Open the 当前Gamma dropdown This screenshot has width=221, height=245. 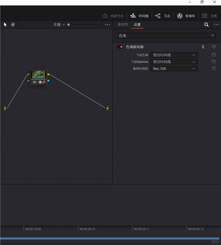pyautogui.click(x=174, y=62)
